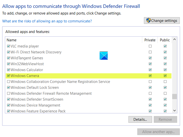Select the Windows Calculator row
The width and height of the screenshot is (183, 137).
coord(27,70)
